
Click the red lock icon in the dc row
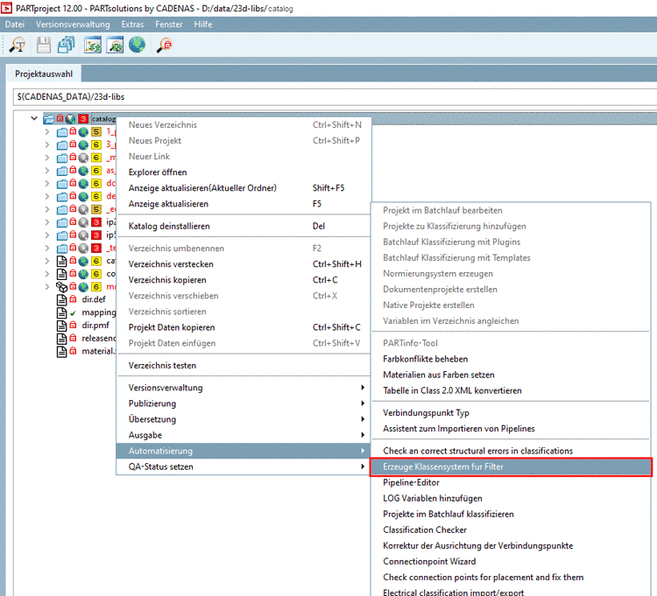click(x=73, y=183)
